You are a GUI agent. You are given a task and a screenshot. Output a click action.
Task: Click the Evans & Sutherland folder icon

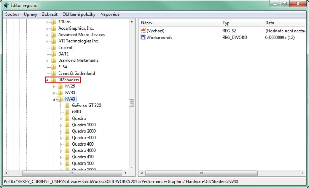click(x=54, y=73)
